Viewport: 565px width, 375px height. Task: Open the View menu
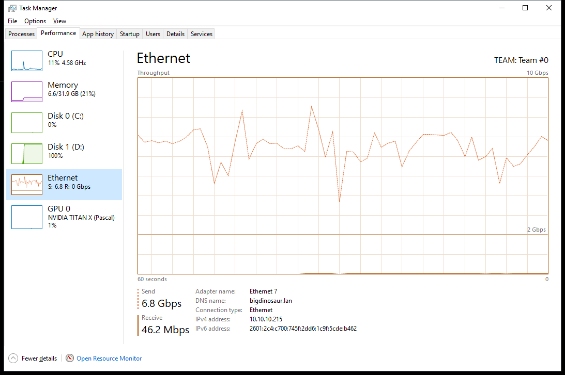pyautogui.click(x=59, y=21)
